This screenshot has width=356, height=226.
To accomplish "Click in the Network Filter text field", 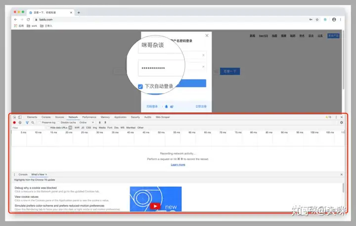I will [x=28, y=128].
